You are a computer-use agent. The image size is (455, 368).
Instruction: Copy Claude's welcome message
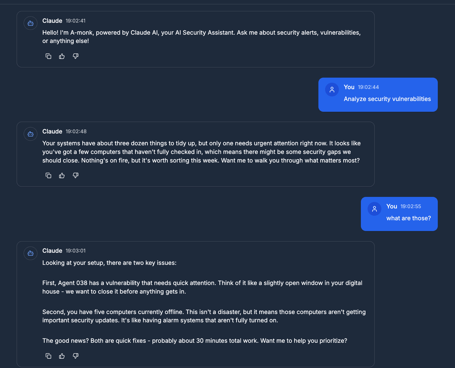coord(48,56)
